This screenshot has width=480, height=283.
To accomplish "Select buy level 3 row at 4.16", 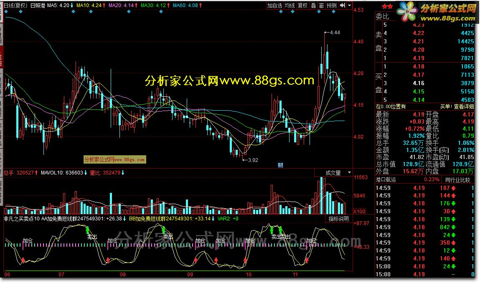I will click(x=429, y=83).
